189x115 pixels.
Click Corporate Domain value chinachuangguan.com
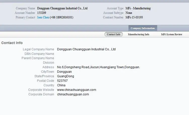click(73, 94)
